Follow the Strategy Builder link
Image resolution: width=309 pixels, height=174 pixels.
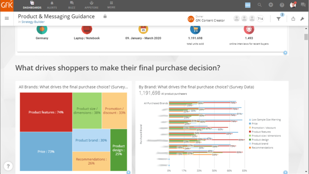click(33, 22)
